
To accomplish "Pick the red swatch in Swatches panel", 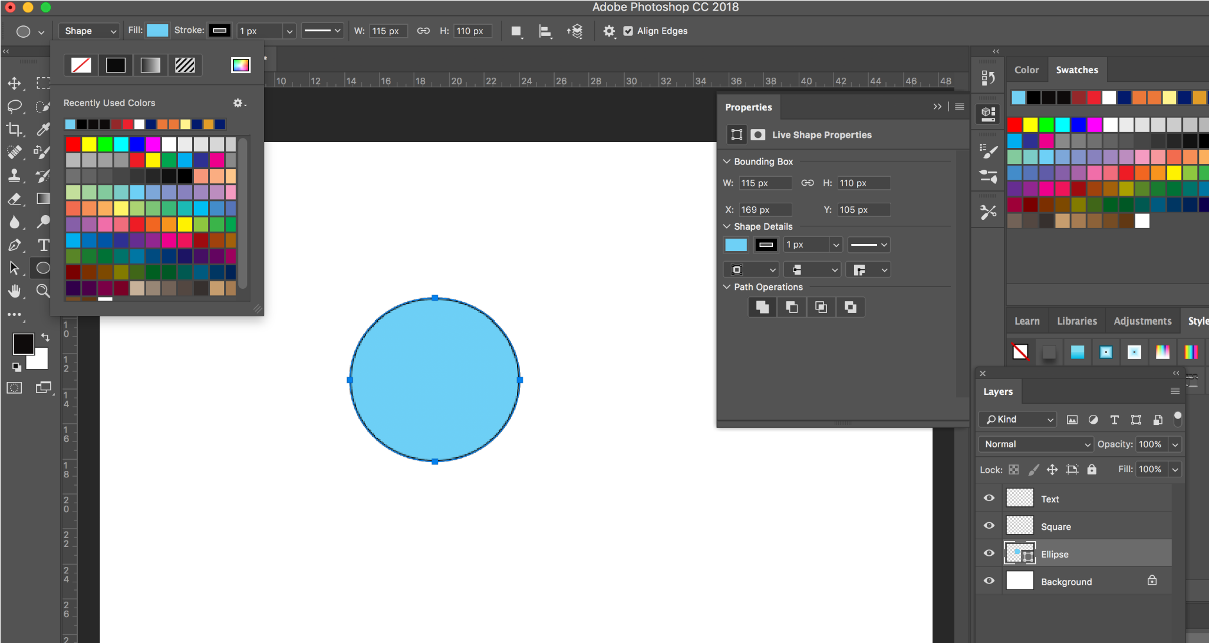I will point(1014,124).
